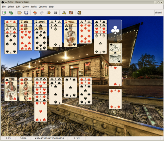Open the Options menu

coord(43,7)
